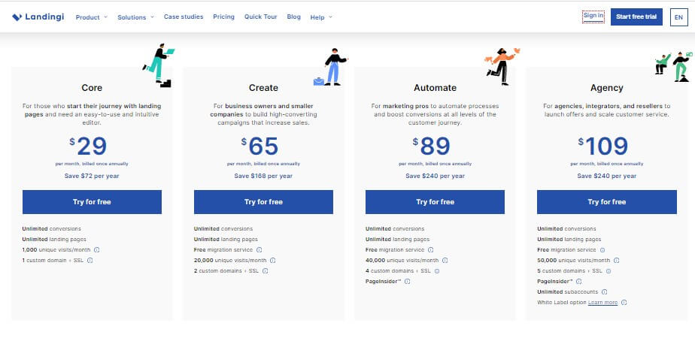Click info icon beside Automate PageInsider

[408, 281]
